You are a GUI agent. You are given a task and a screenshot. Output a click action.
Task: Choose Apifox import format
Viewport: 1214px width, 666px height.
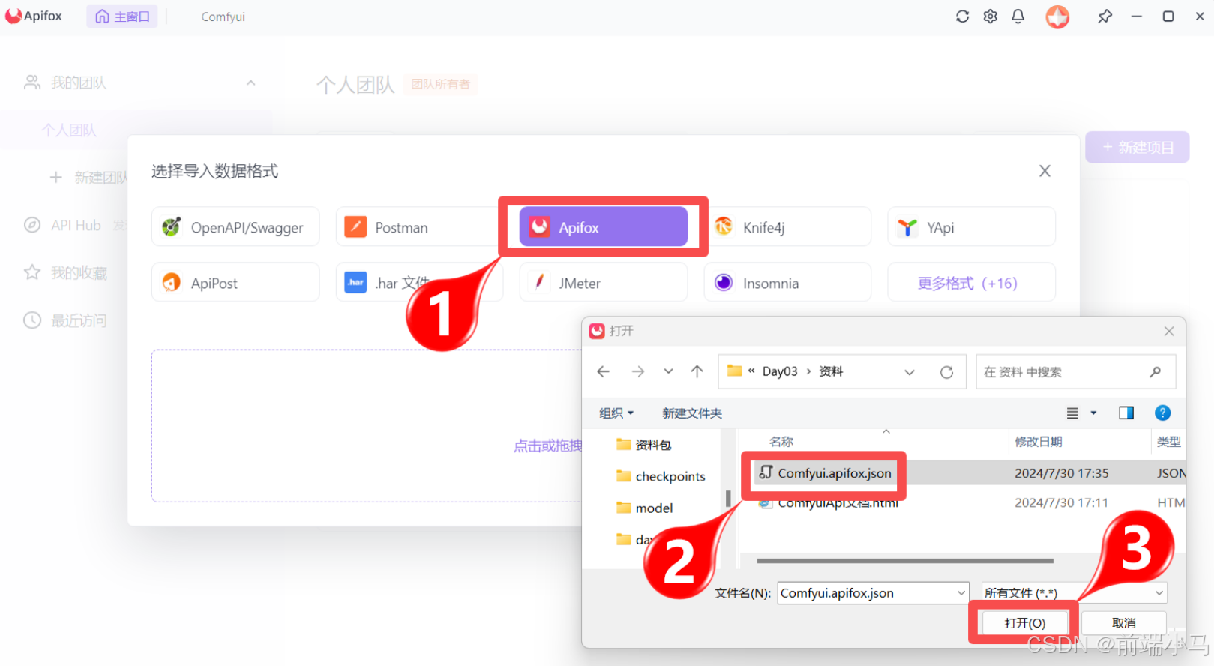604,226
